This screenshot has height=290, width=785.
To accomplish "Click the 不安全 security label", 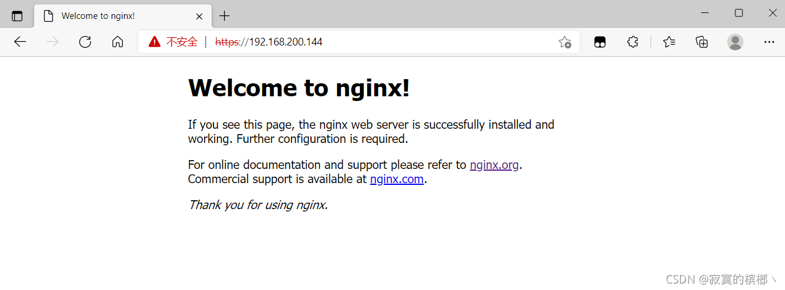I will (x=182, y=42).
